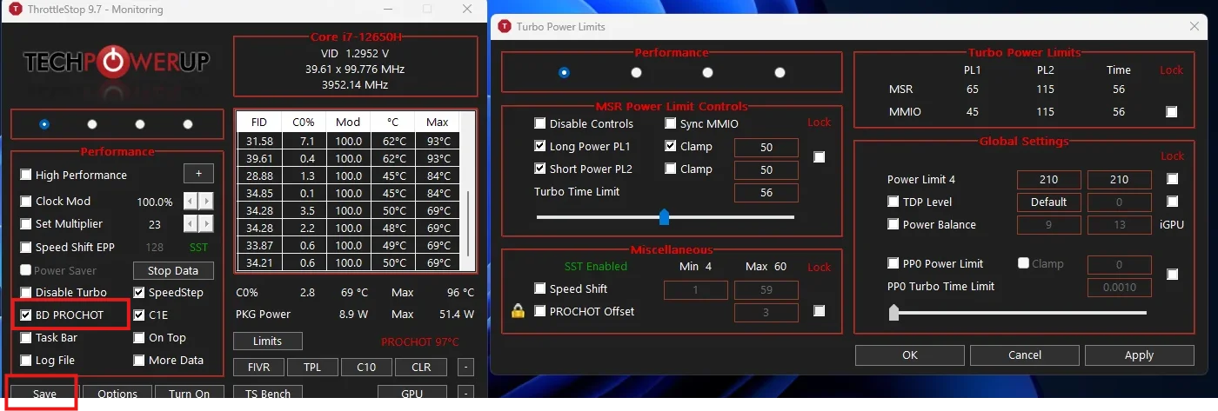Open the C10 states window
The image size is (1218, 411).
tap(366, 367)
